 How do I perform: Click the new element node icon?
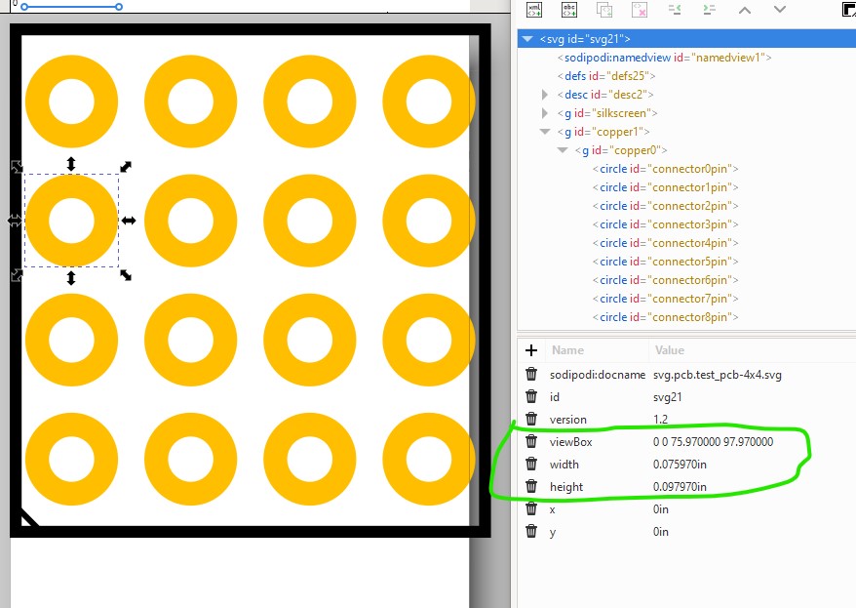point(534,10)
